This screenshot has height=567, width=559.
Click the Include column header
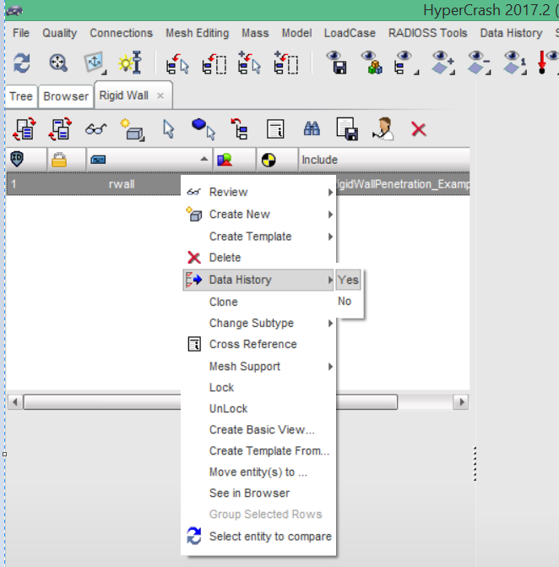coord(384,160)
